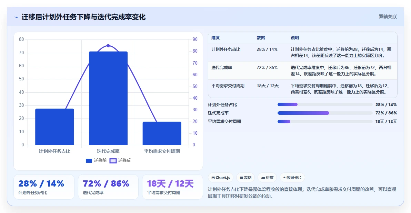Click the summary paragraph starting 计划外任务占比下降

[302, 193]
